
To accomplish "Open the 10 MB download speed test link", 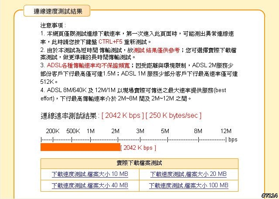I will tap(90, 174).
